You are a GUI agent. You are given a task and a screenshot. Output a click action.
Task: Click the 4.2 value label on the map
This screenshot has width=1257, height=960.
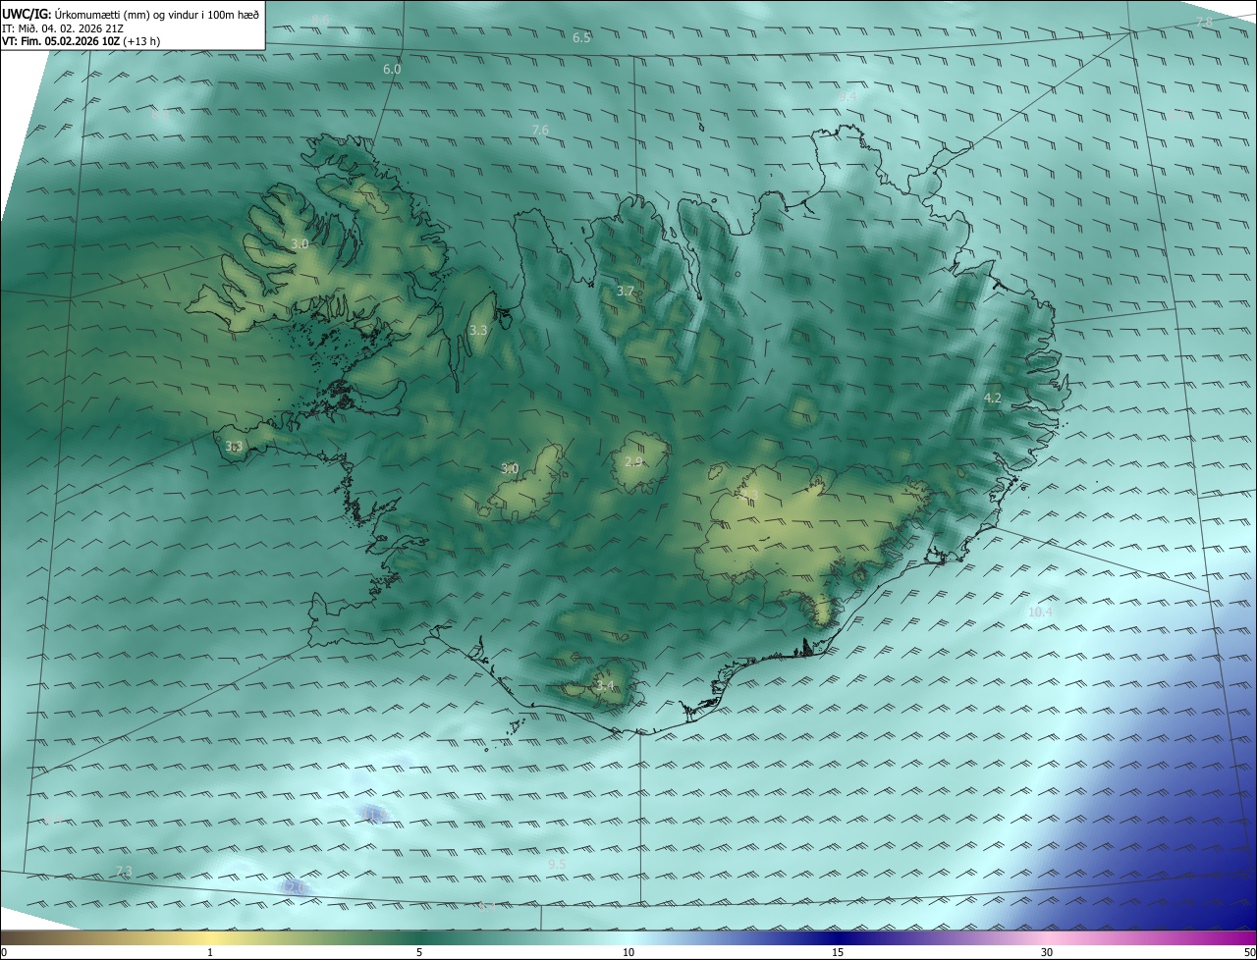993,398
